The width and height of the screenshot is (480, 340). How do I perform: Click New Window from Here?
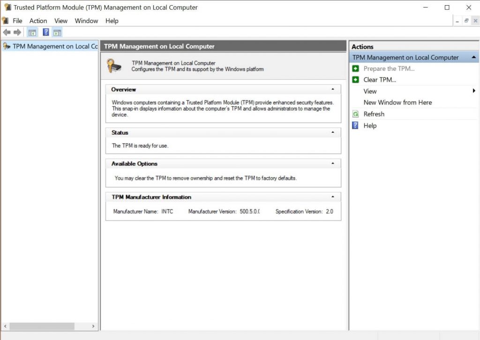(x=397, y=102)
